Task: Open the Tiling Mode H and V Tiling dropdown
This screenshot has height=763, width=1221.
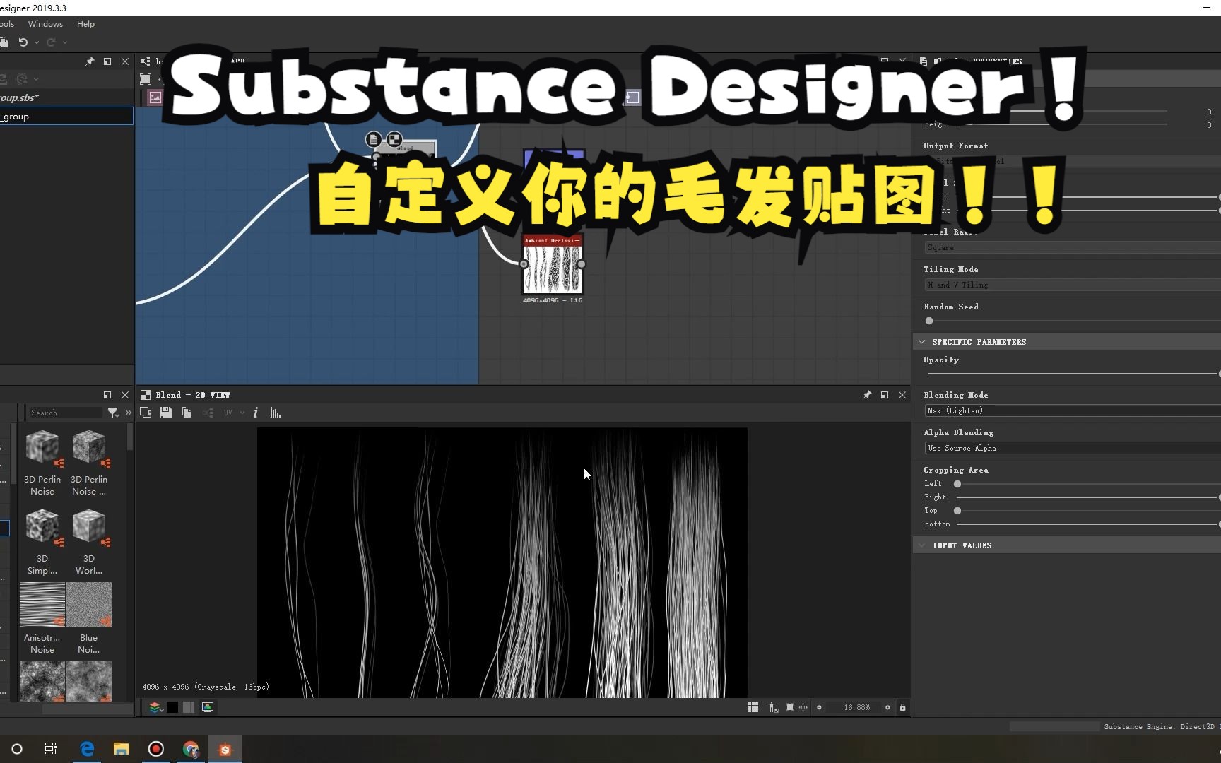Action: click(x=1073, y=285)
